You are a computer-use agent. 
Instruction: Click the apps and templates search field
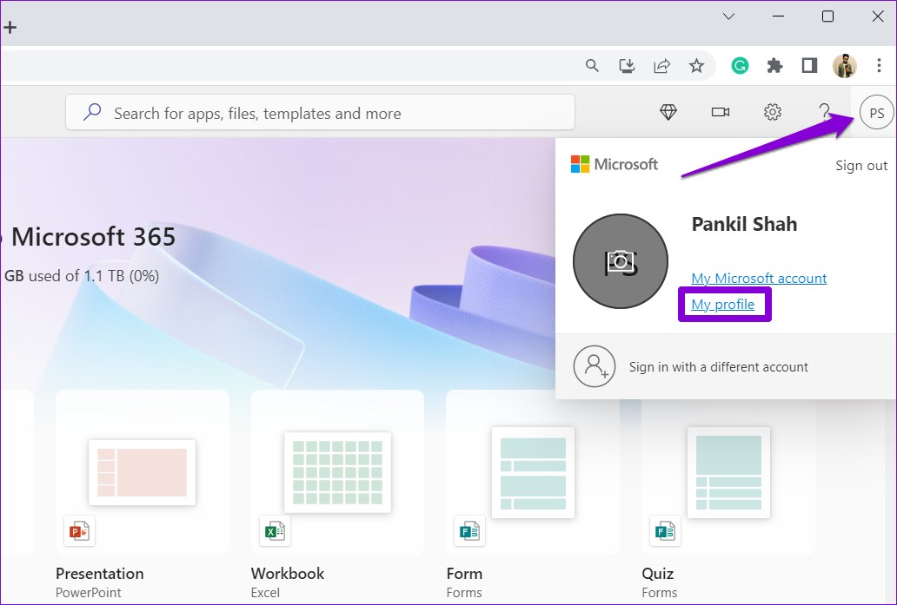coord(322,113)
